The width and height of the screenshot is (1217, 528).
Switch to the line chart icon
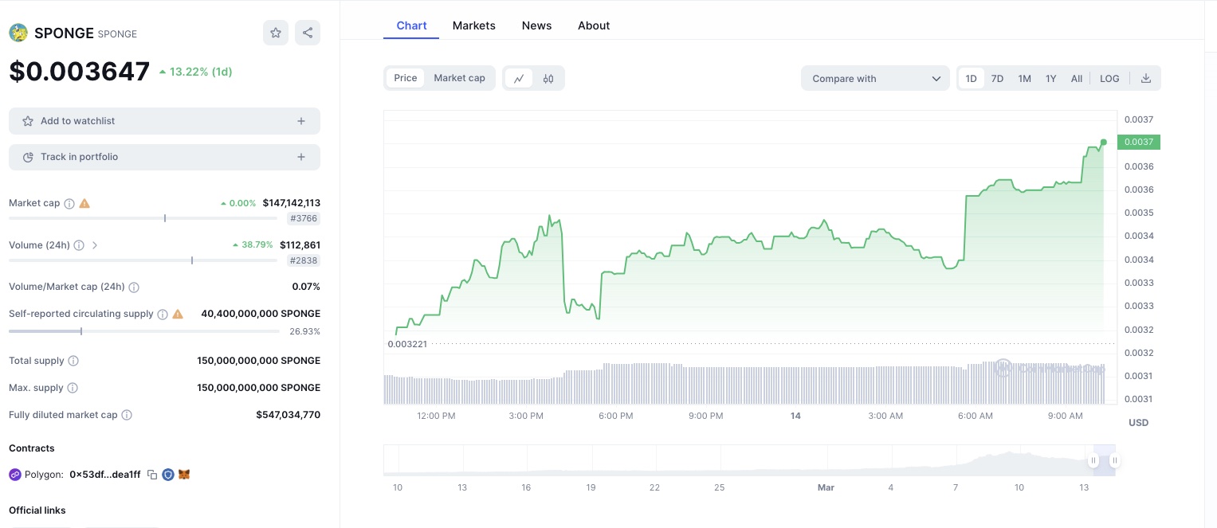pyautogui.click(x=519, y=78)
